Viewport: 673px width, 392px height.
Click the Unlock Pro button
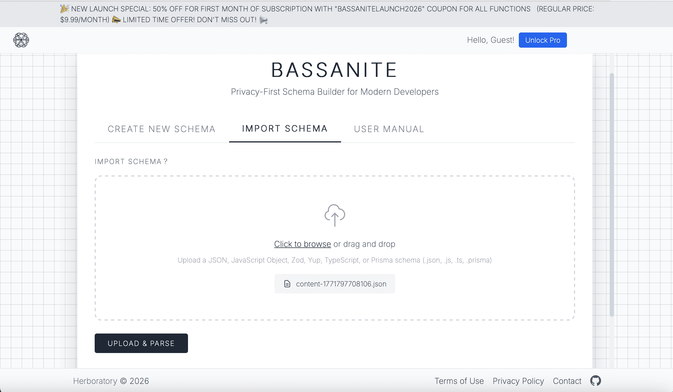[x=543, y=40]
